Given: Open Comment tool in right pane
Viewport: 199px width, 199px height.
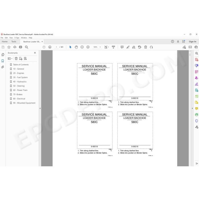Looking at the screenshot, I should click(197, 109).
